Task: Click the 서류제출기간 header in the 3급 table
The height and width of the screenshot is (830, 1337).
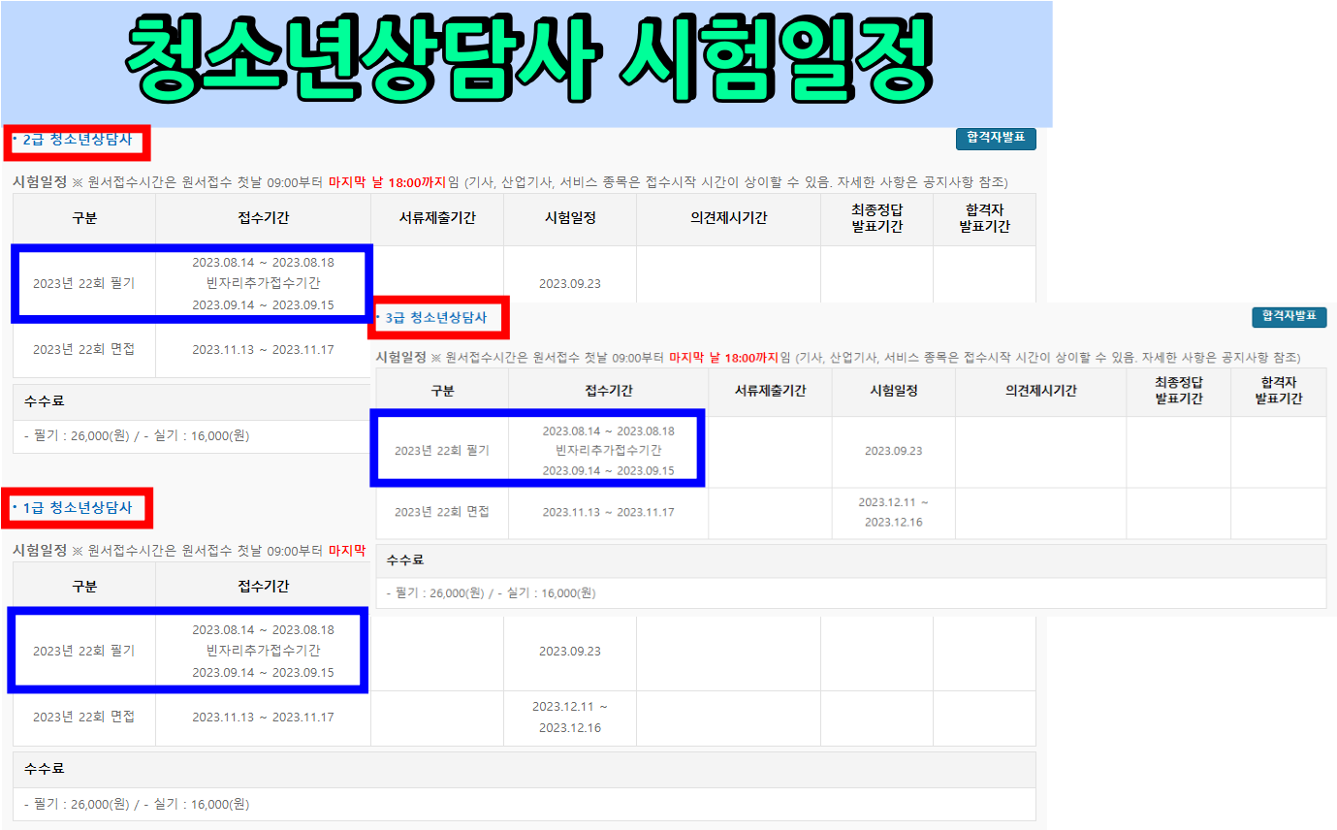Action: click(x=770, y=391)
